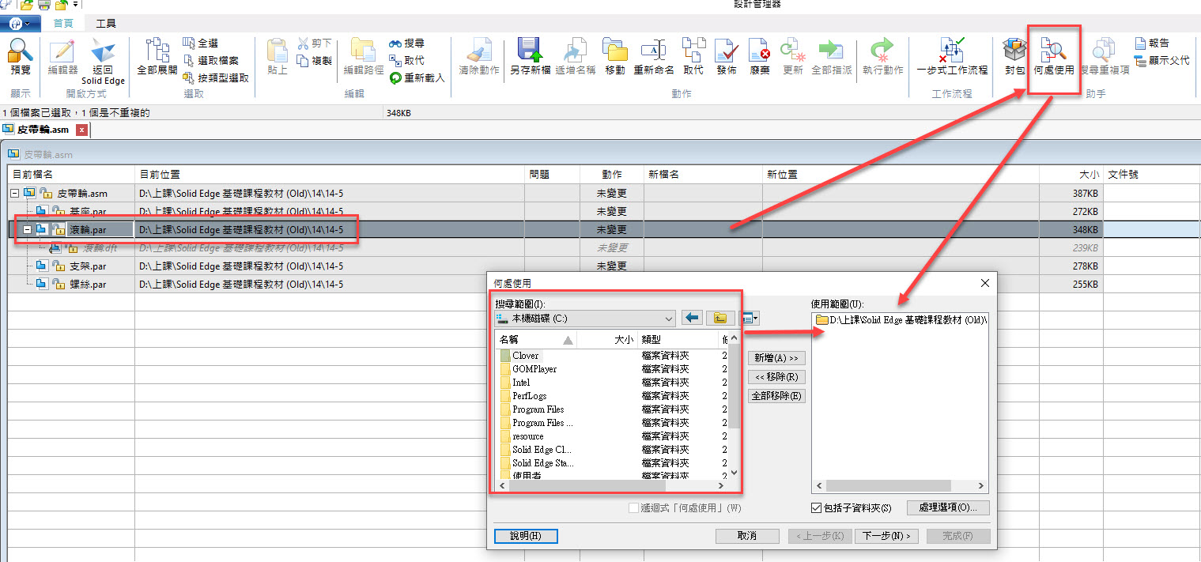The image size is (1201, 562).
Task: Click the 大小 column header in main grid
Action: click(x=1071, y=174)
